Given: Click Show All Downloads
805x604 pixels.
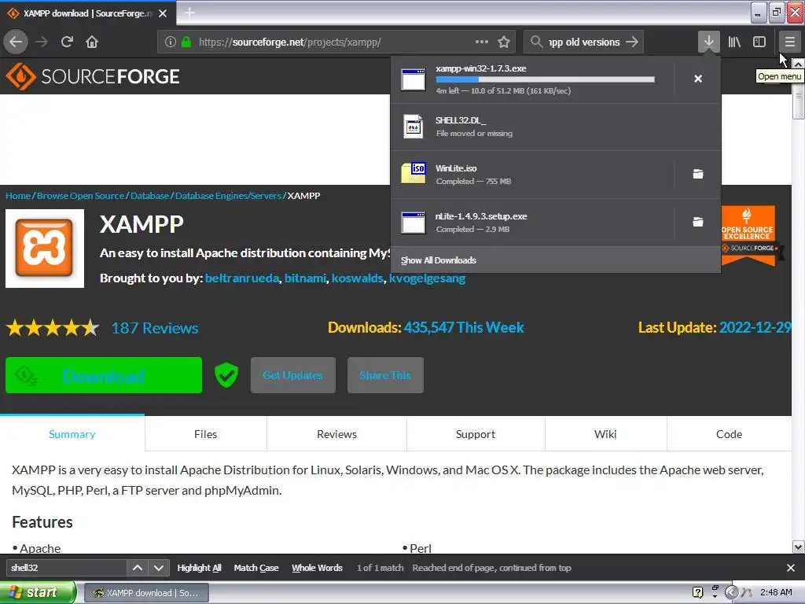Looking at the screenshot, I should 439,260.
